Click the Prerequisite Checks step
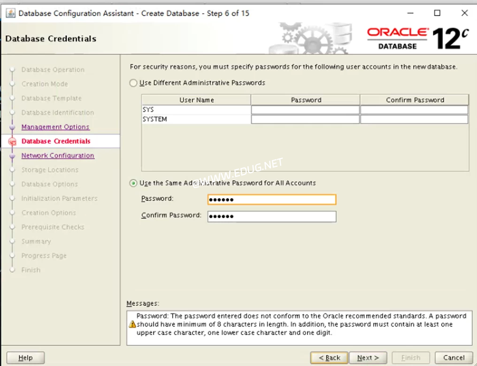The image size is (477, 366). pyautogui.click(x=53, y=227)
